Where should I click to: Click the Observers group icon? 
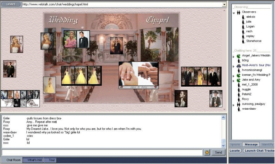[238, 12]
